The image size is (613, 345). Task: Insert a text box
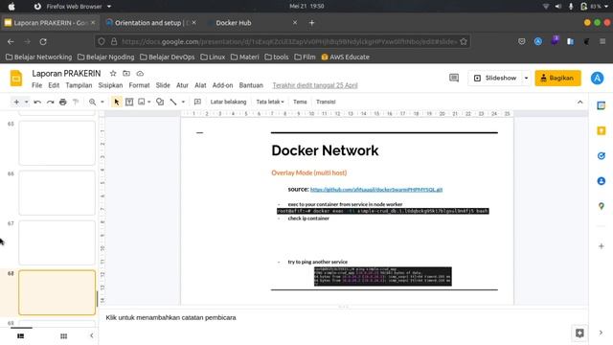pos(129,102)
